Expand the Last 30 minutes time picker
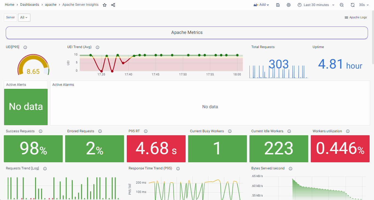Image resolution: width=374 pixels, height=200 pixels. [316, 5]
